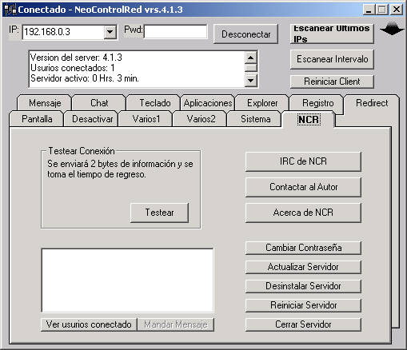This screenshot has width=407, height=350.
Task: Click the server info scroll up arrow
Action: pos(250,58)
